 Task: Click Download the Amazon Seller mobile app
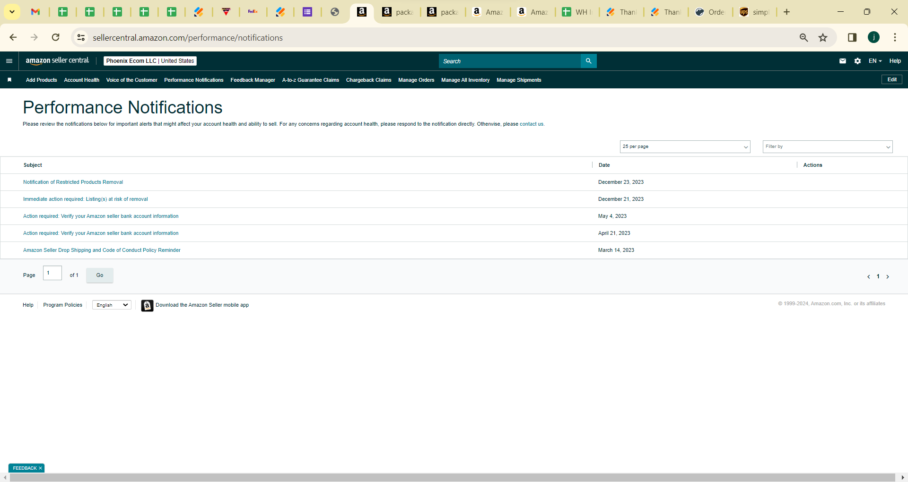coord(202,305)
